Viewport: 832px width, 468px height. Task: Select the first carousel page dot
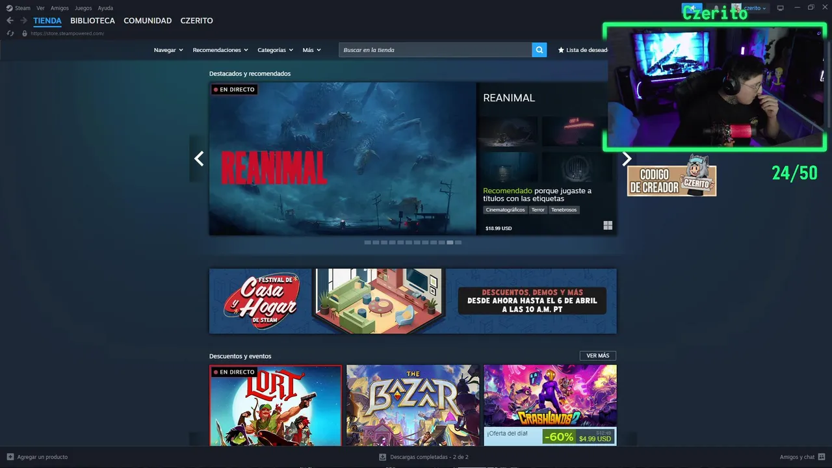pos(367,242)
